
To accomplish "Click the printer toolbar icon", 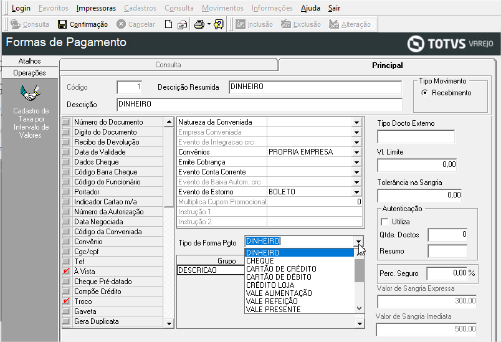I will [199, 24].
